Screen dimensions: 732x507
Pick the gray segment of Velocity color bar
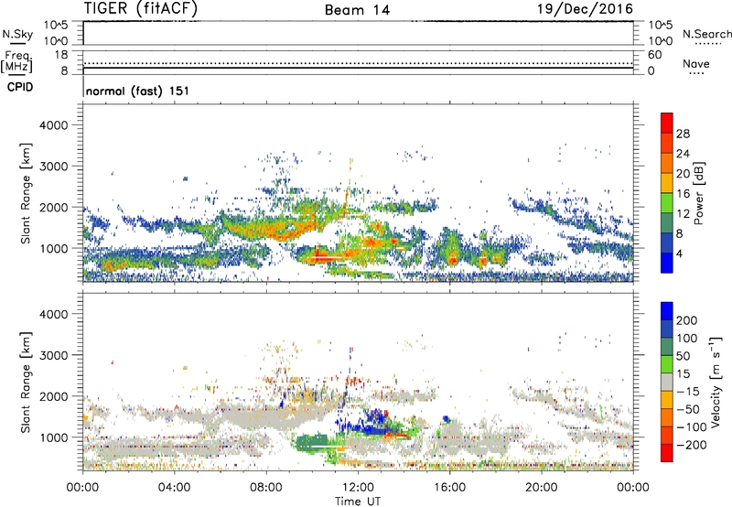point(667,383)
